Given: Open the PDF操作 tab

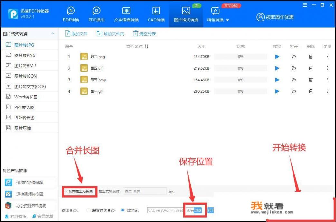Looking at the screenshot, I should [96, 14].
